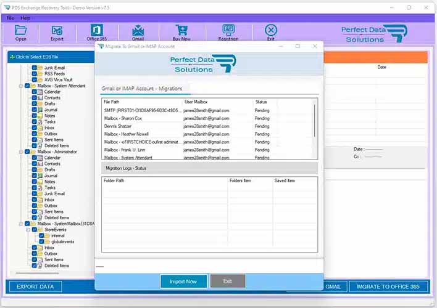
Task: Click the horizontal scrollbar under the folder tree
Action: click(37, 274)
